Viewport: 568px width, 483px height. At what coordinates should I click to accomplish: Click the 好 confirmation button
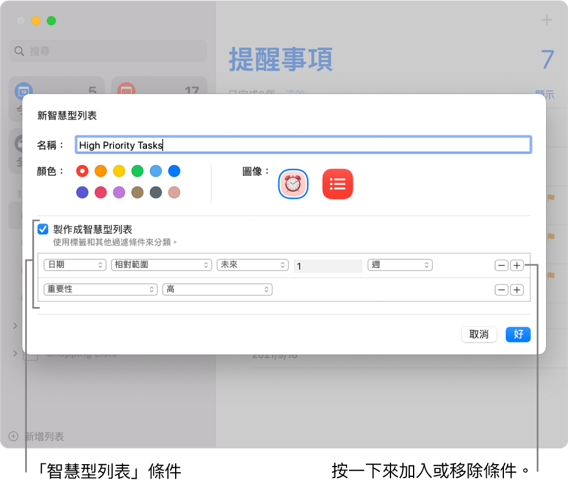(517, 334)
